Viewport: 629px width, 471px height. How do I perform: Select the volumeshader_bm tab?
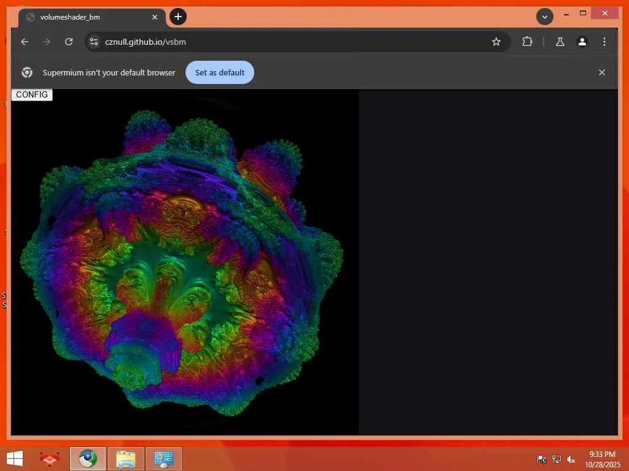tap(92, 18)
